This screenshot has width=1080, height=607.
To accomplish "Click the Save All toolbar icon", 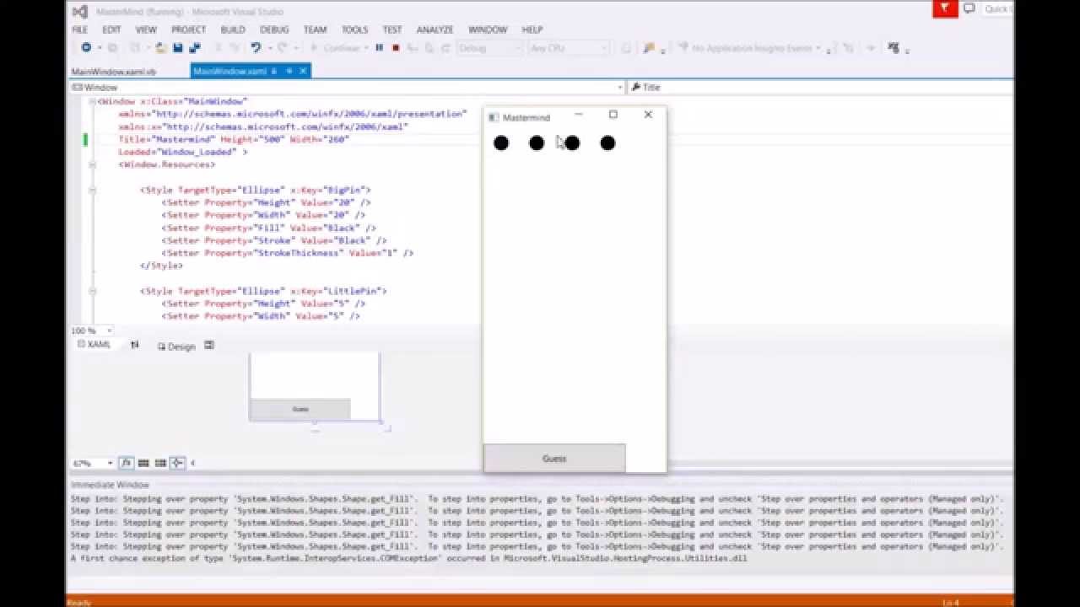I will tap(194, 48).
